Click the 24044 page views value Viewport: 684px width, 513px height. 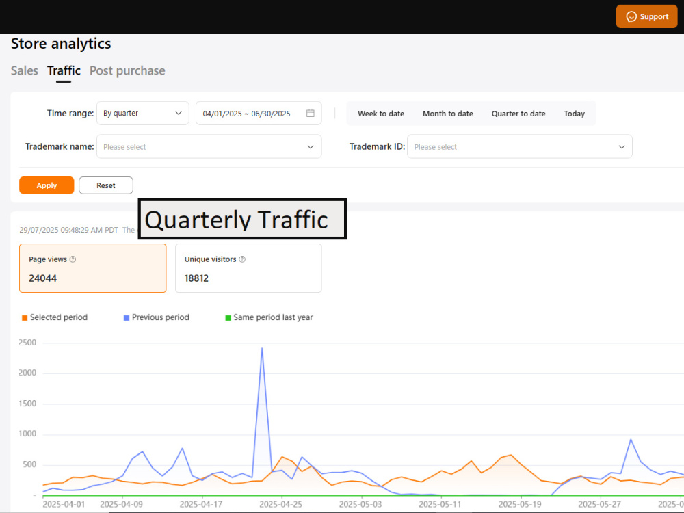pyautogui.click(x=42, y=278)
